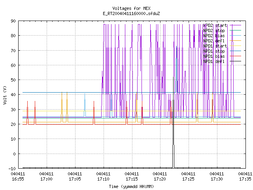Screen dimensions: 253x190
Task: Click the NPD1 bias legend label
Action: 214,56
